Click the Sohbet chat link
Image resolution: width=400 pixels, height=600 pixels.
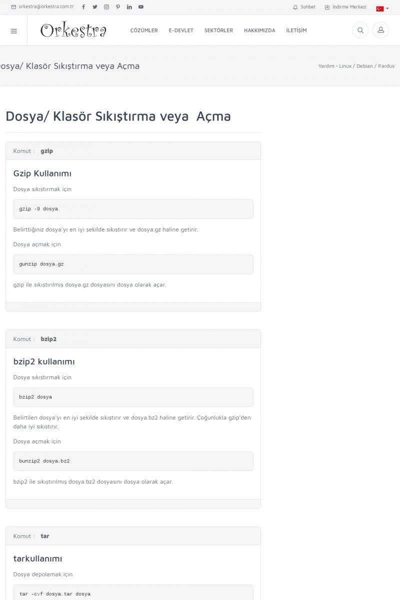(304, 7)
